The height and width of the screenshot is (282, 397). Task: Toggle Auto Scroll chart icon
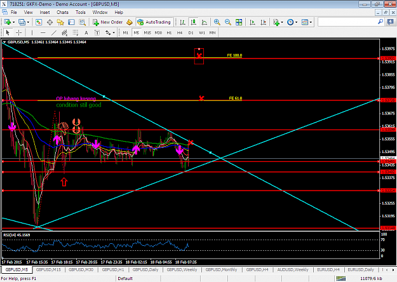pos(252,22)
